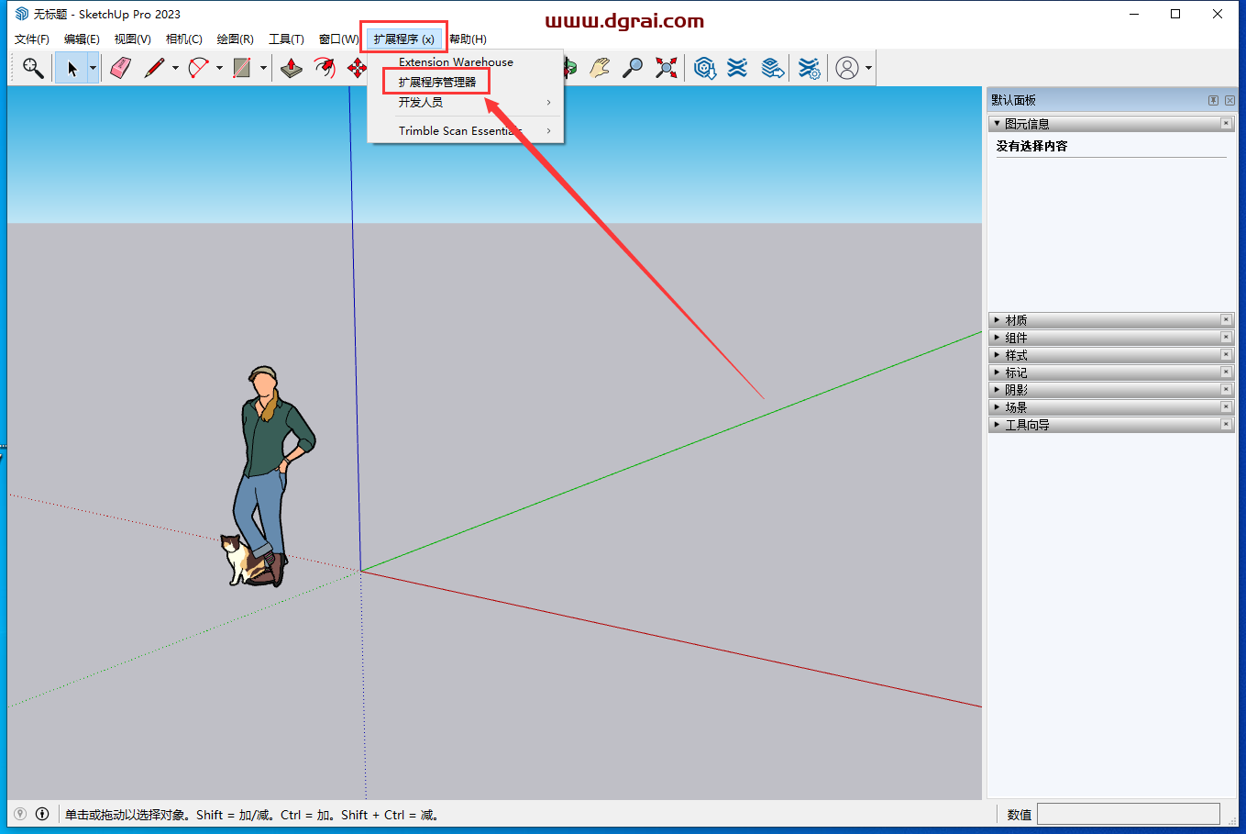Open the 编辑(E) menu
1246x834 pixels.
tap(82, 39)
